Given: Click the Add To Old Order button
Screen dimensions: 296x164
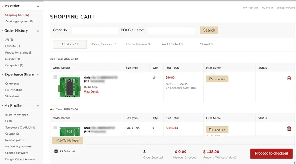Looking at the screenshot, I should coord(67,141).
